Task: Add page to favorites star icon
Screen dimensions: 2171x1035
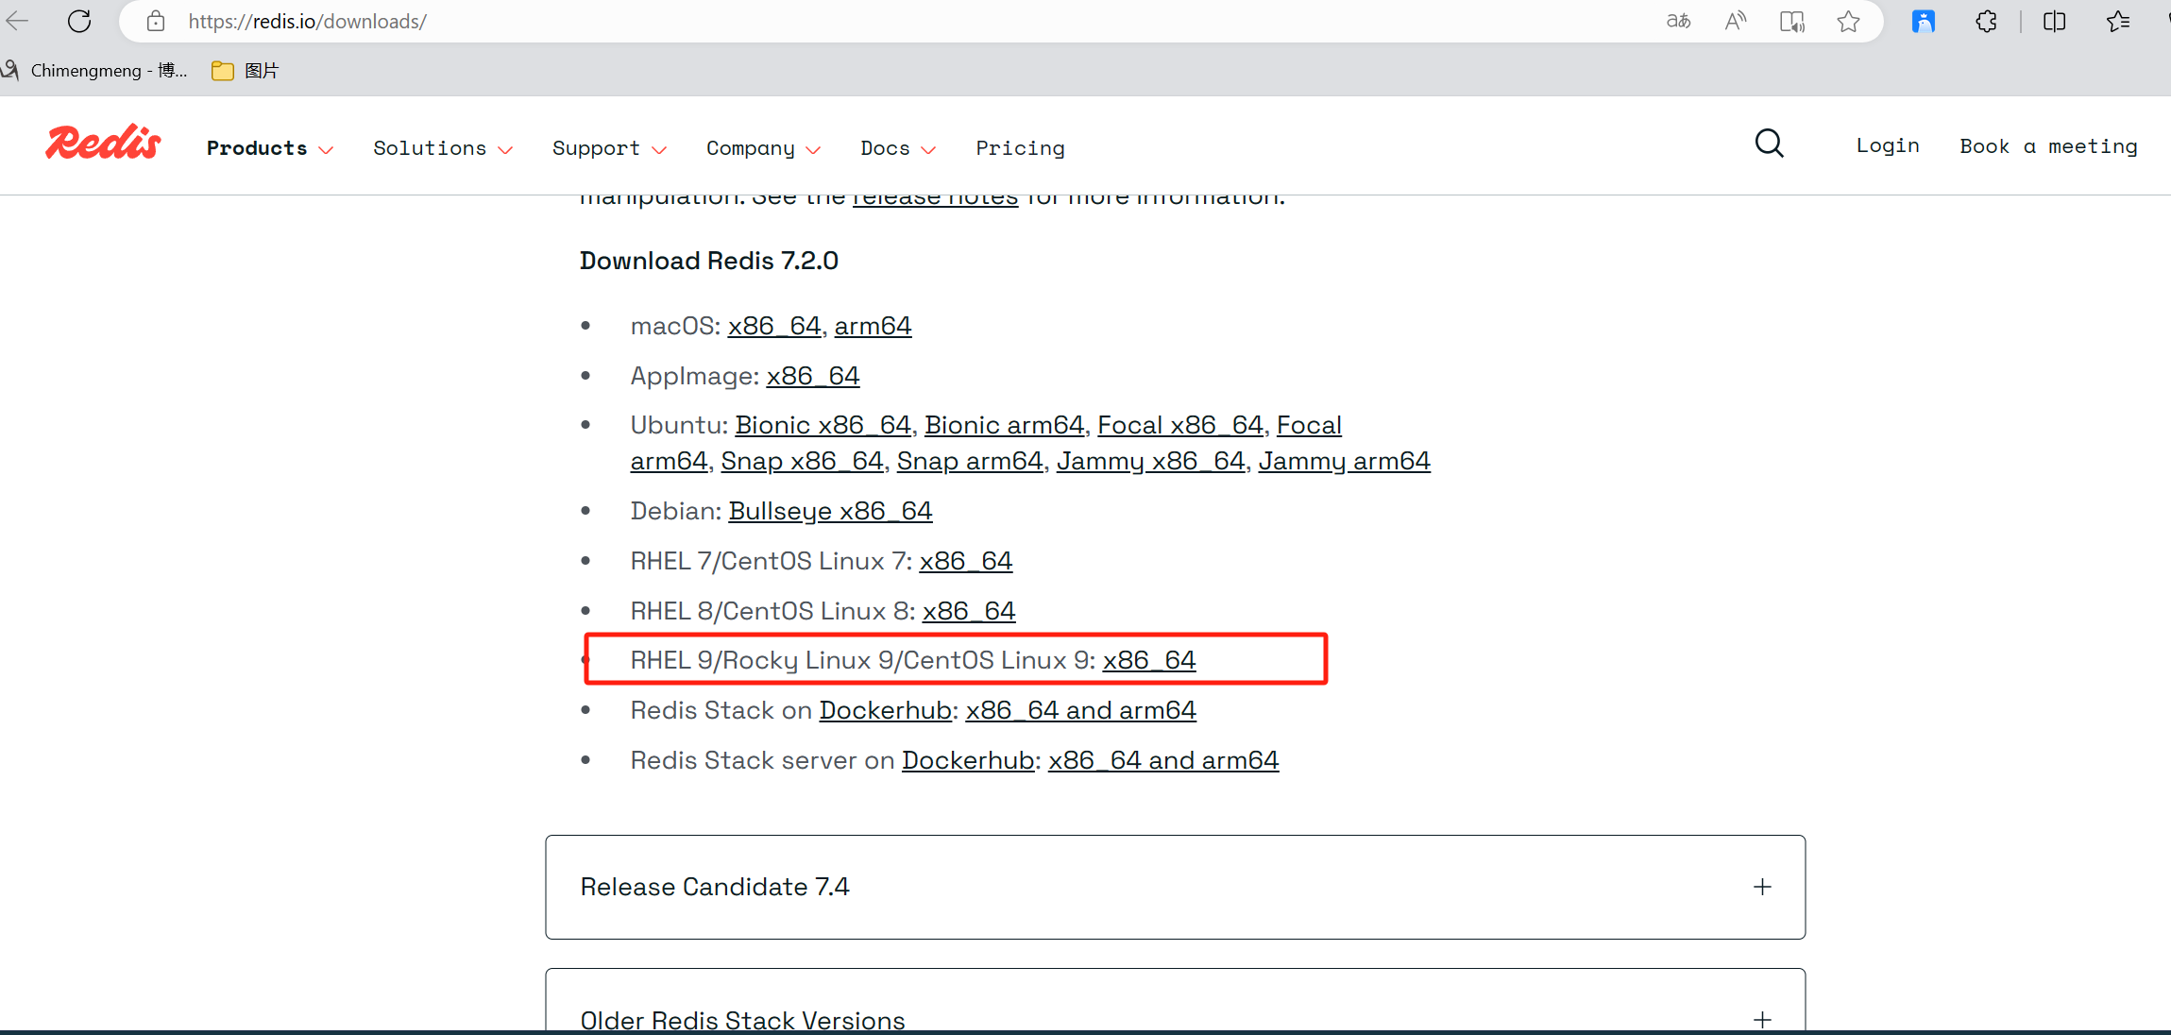Action: tap(1848, 21)
